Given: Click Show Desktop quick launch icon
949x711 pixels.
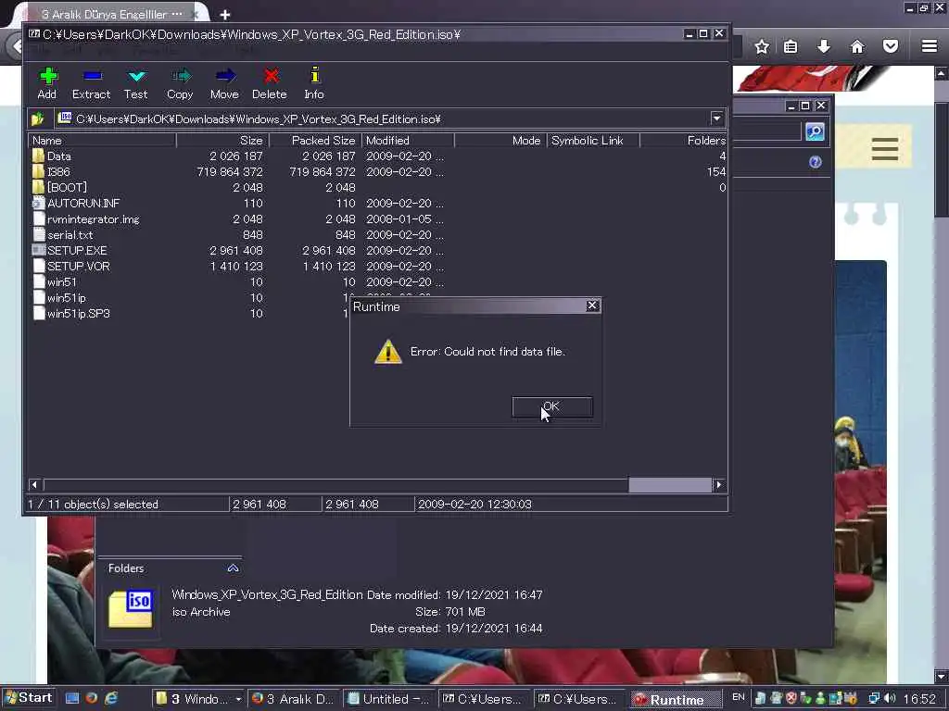Looking at the screenshot, I should (72, 698).
